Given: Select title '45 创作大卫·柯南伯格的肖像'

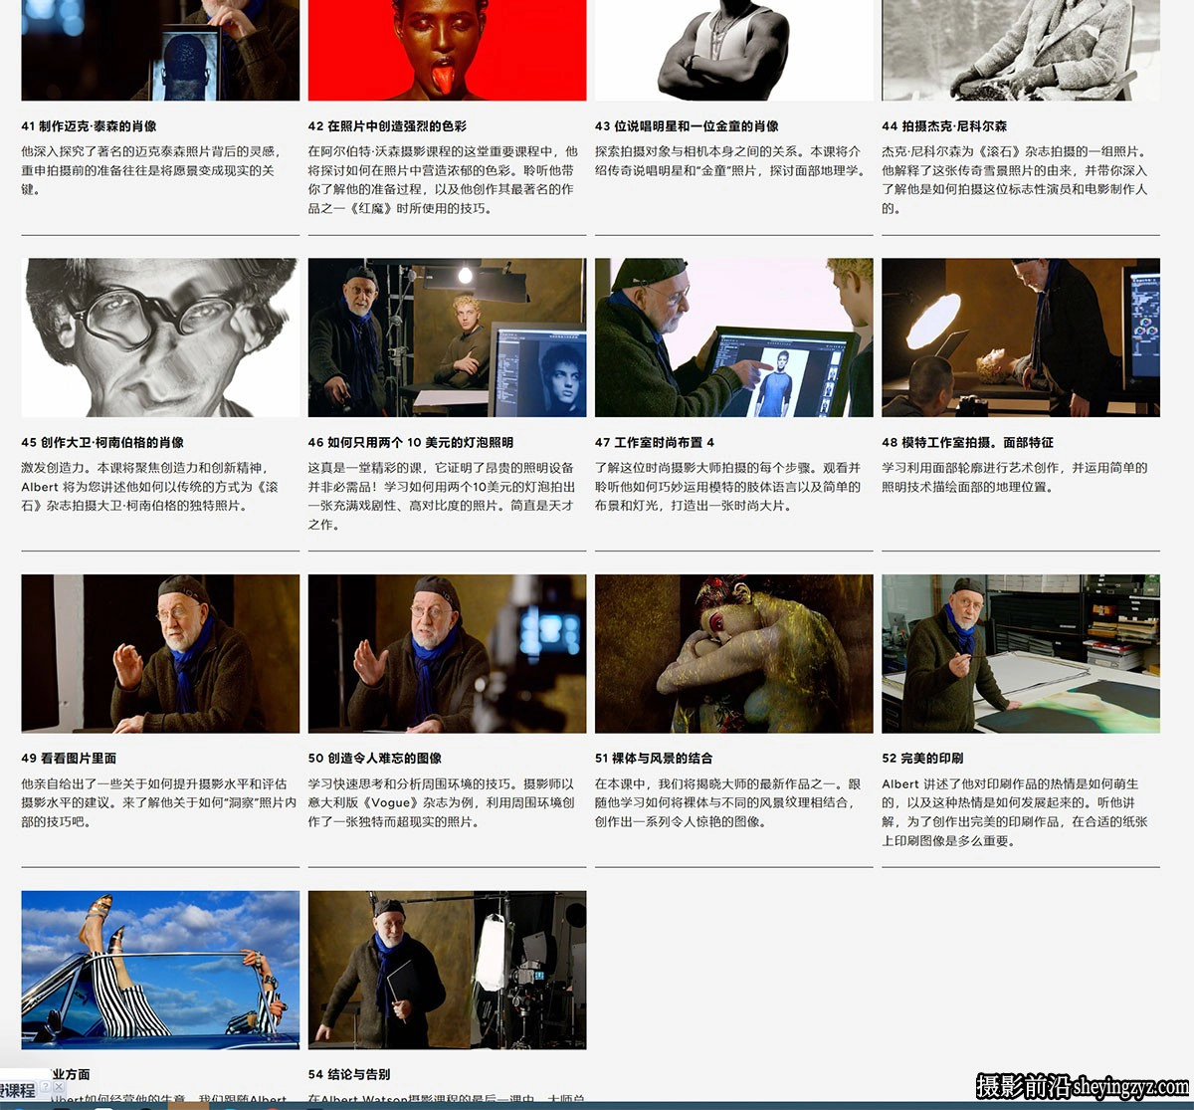Looking at the screenshot, I should (x=102, y=442).
